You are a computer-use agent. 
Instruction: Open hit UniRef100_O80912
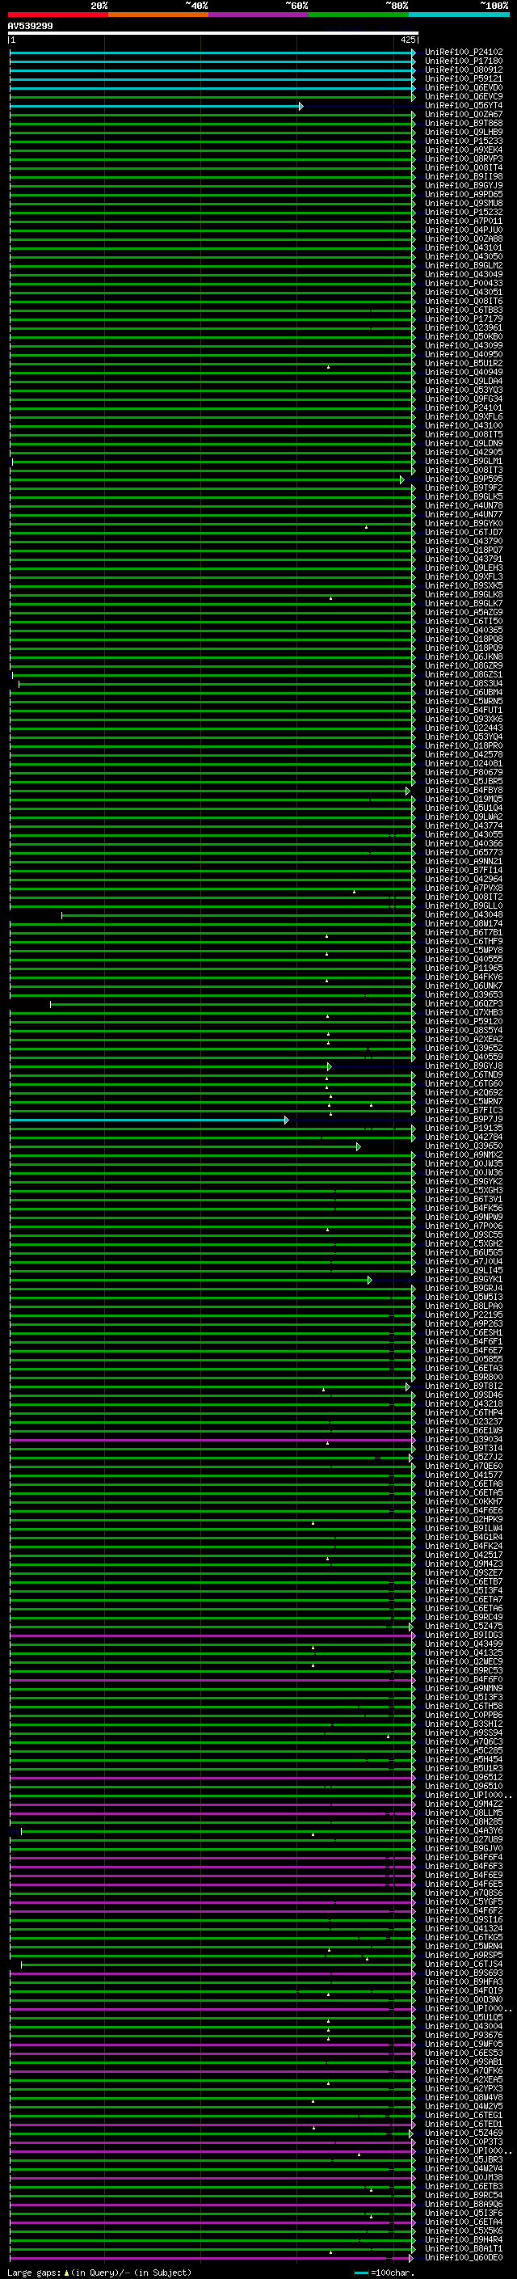(x=463, y=70)
